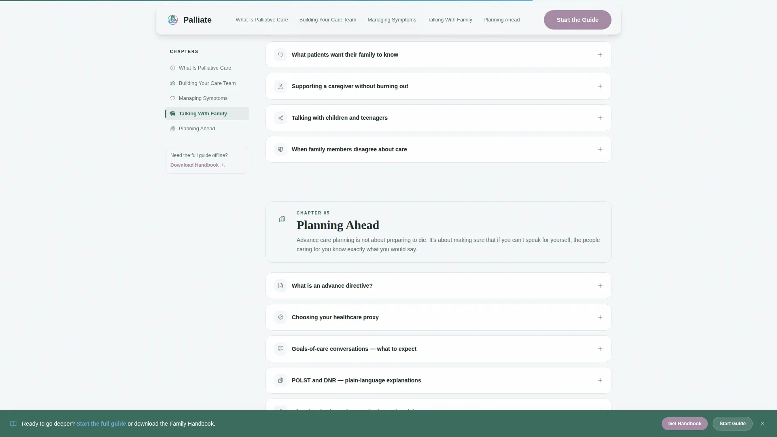Click 'Need the full guide offline?' text
This screenshot has height=437, width=777.
(199, 155)
